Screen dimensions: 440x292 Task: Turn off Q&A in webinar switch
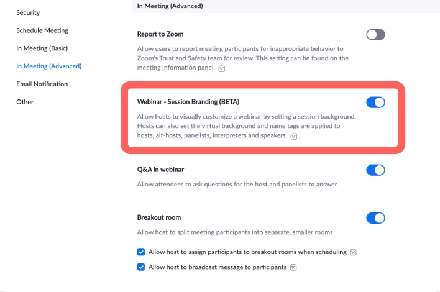tap(375, 170)
